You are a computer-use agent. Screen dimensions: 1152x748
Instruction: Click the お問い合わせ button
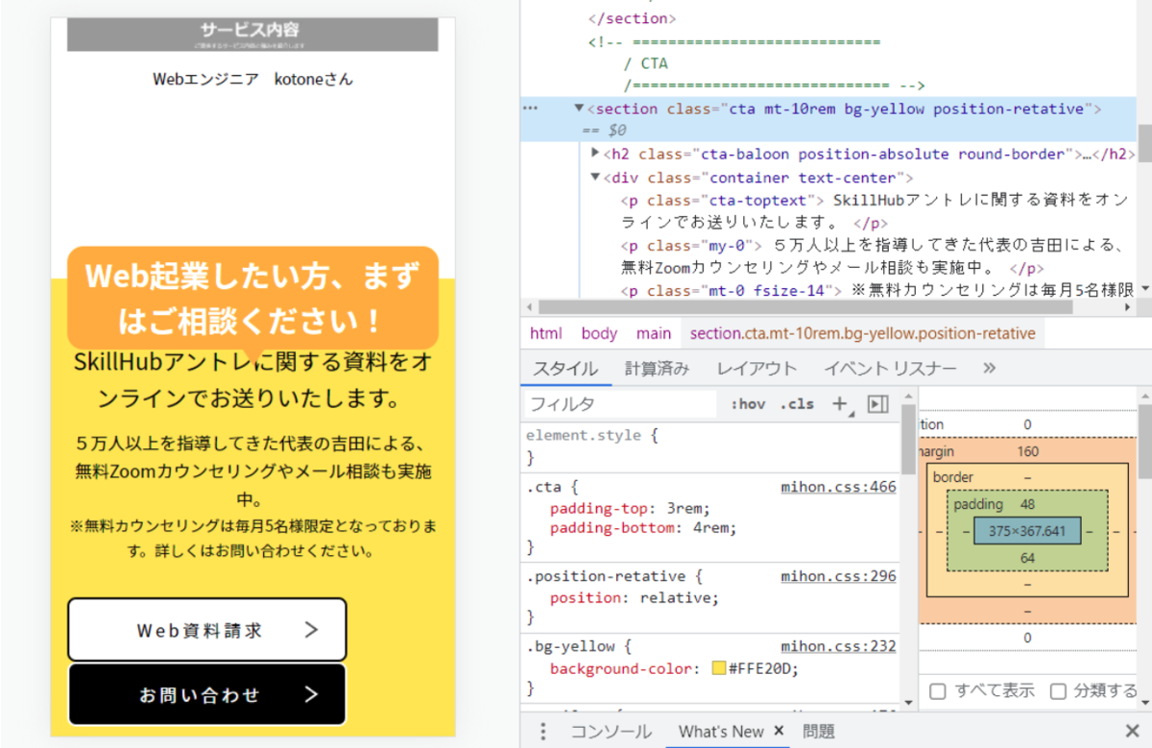207,694
